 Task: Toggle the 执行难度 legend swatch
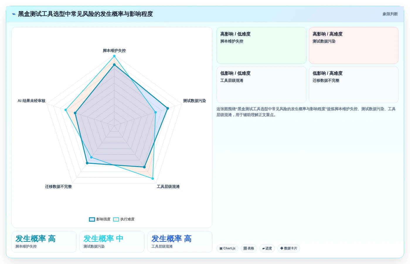116,219
